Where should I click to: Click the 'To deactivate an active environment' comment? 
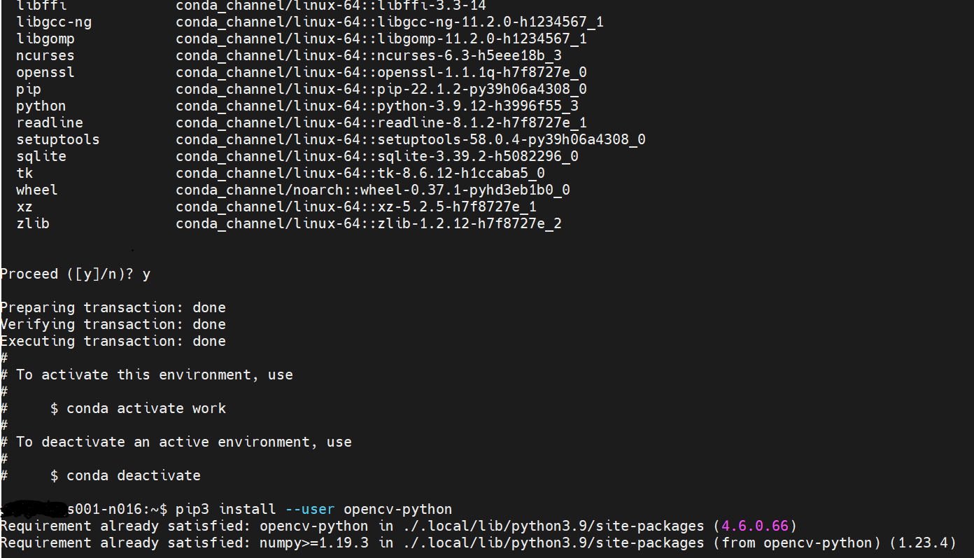click(183, 442)
